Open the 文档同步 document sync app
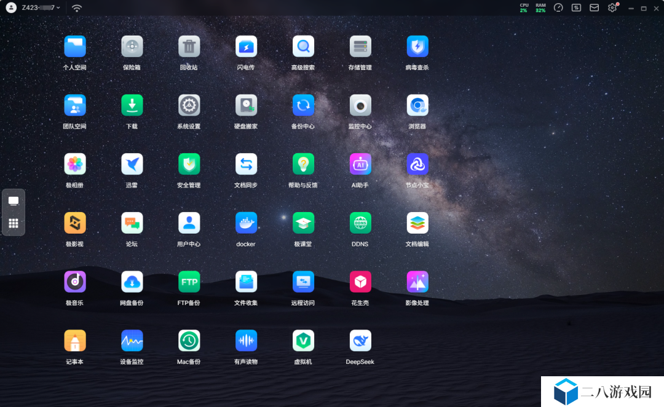664x407 pixels. coord(246,164)
